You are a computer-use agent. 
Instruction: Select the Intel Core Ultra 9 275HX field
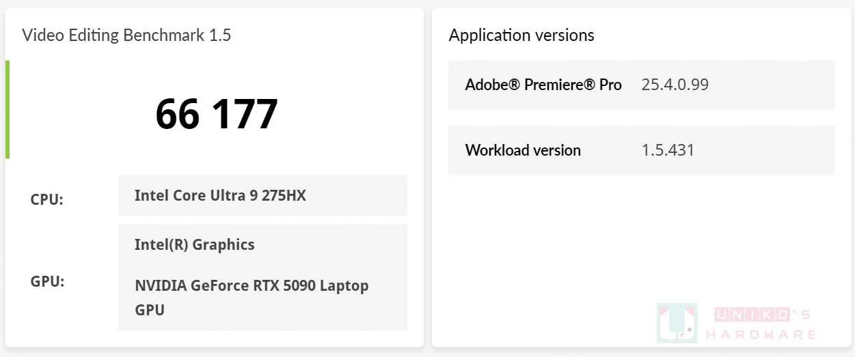[262, 195]
